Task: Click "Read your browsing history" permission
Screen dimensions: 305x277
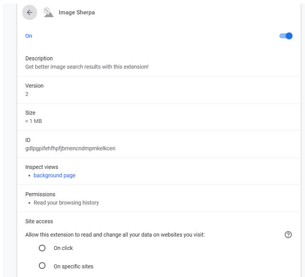Action: (x=66, y=202)
